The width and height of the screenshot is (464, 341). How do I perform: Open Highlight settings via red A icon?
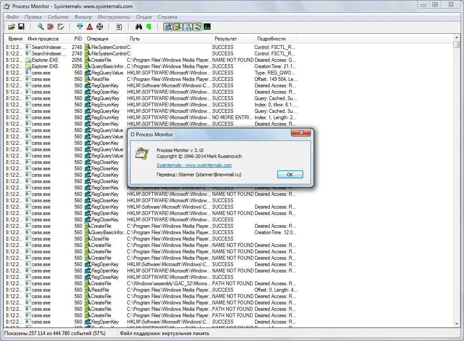click(x=90, y=27)
